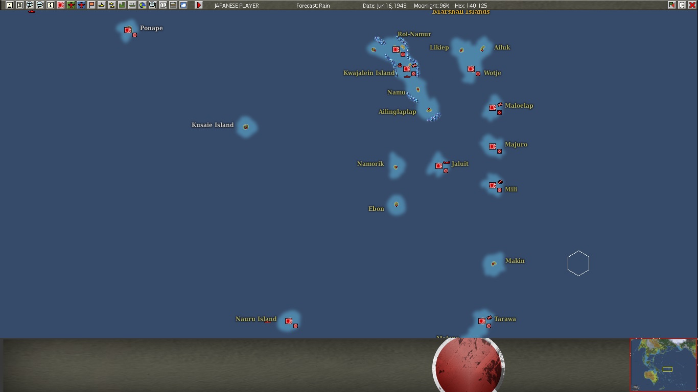The width and height of the screenshot is (698, 392).
Task: Click the 'Roi-Namur' map label
Action: click(x=414, y=34)
